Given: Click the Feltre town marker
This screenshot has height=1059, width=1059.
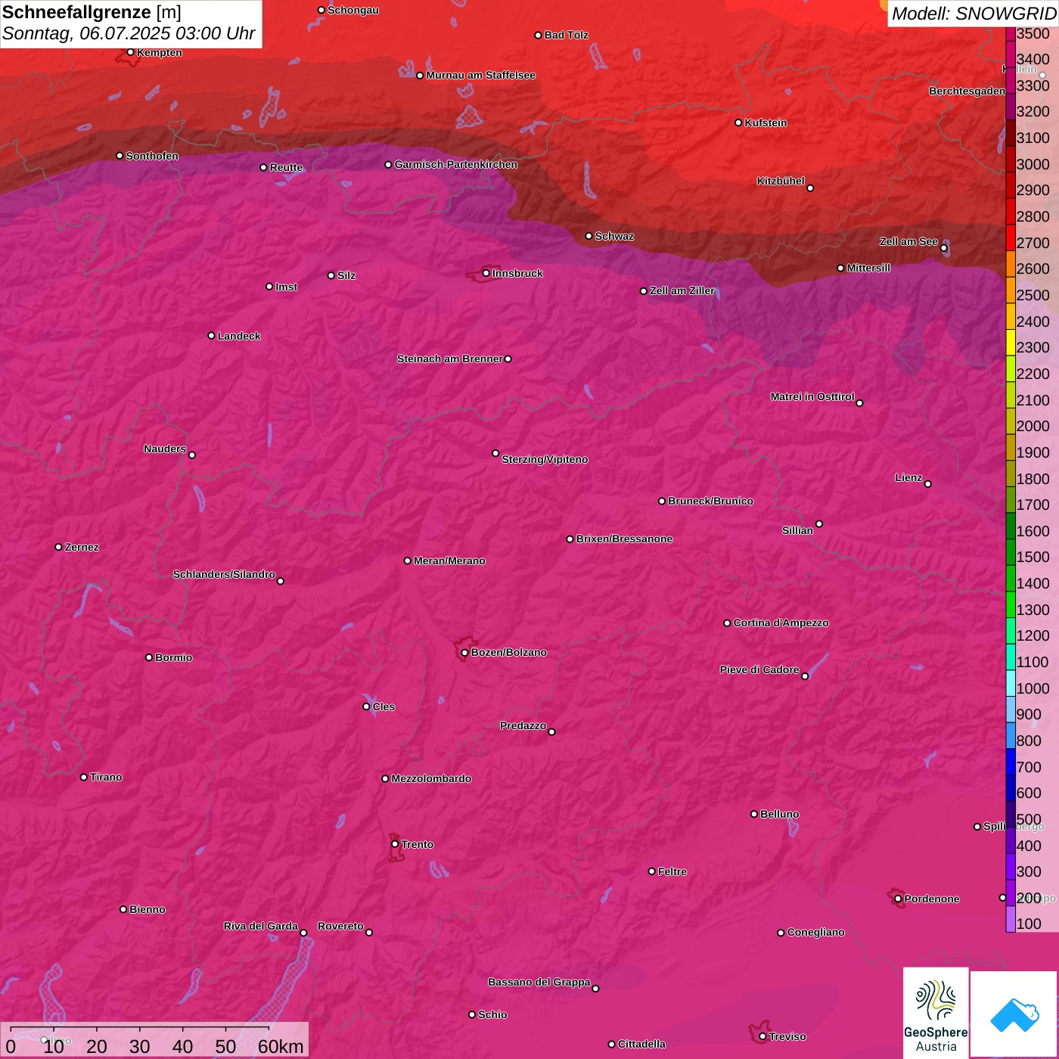Looking at the screenshot, I should [x=652, y=871].
